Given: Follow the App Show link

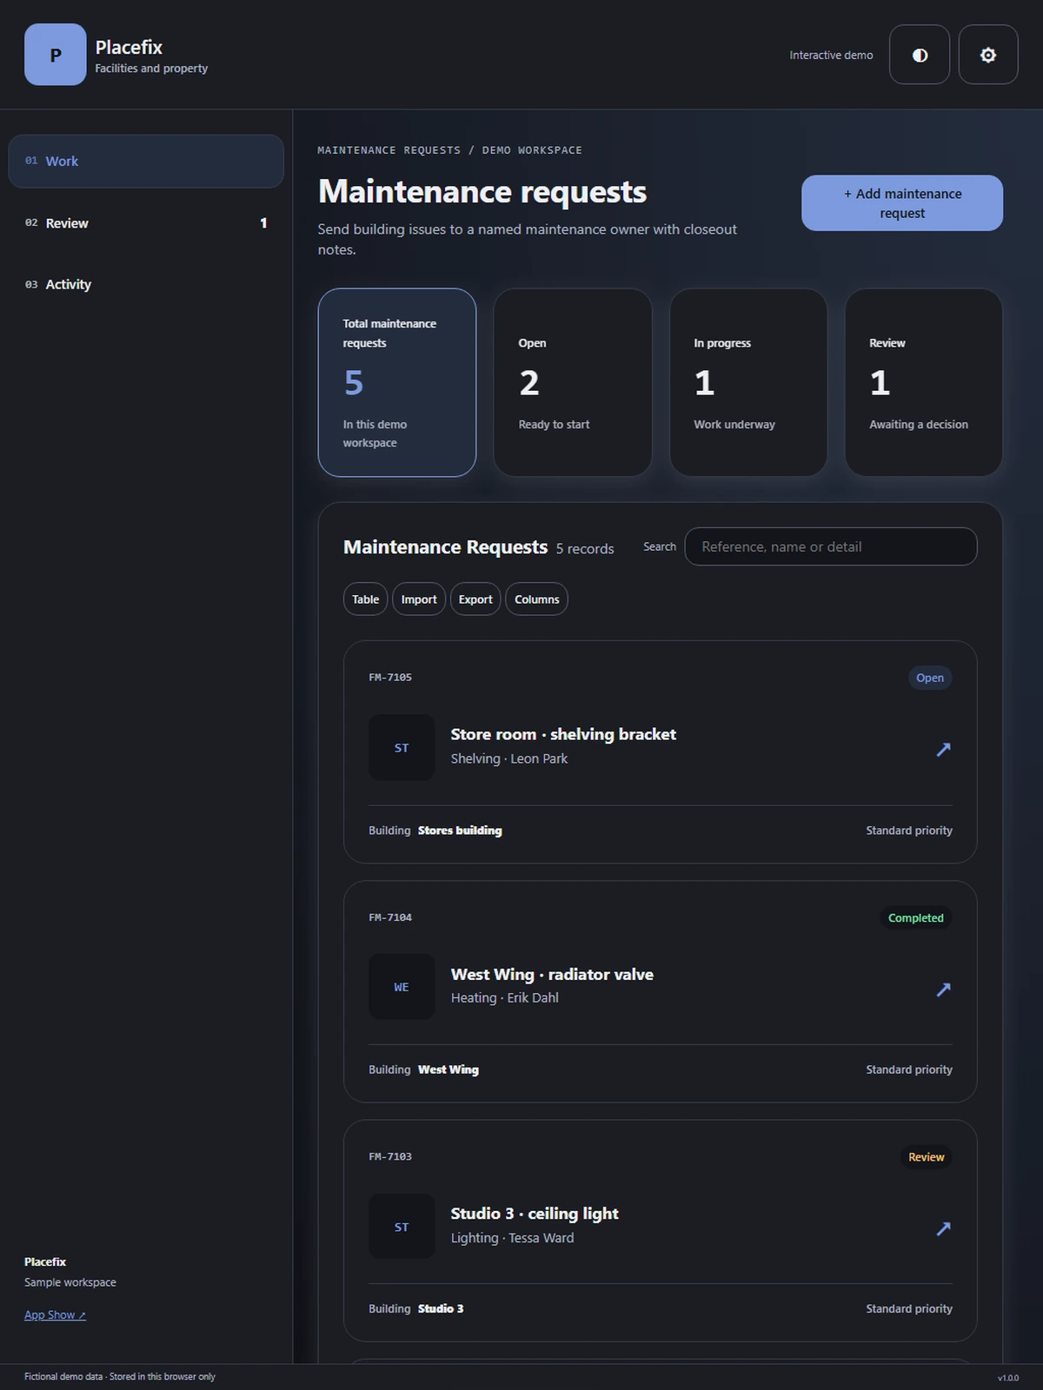Looking at the screenshot, I should coord(55,1314).
